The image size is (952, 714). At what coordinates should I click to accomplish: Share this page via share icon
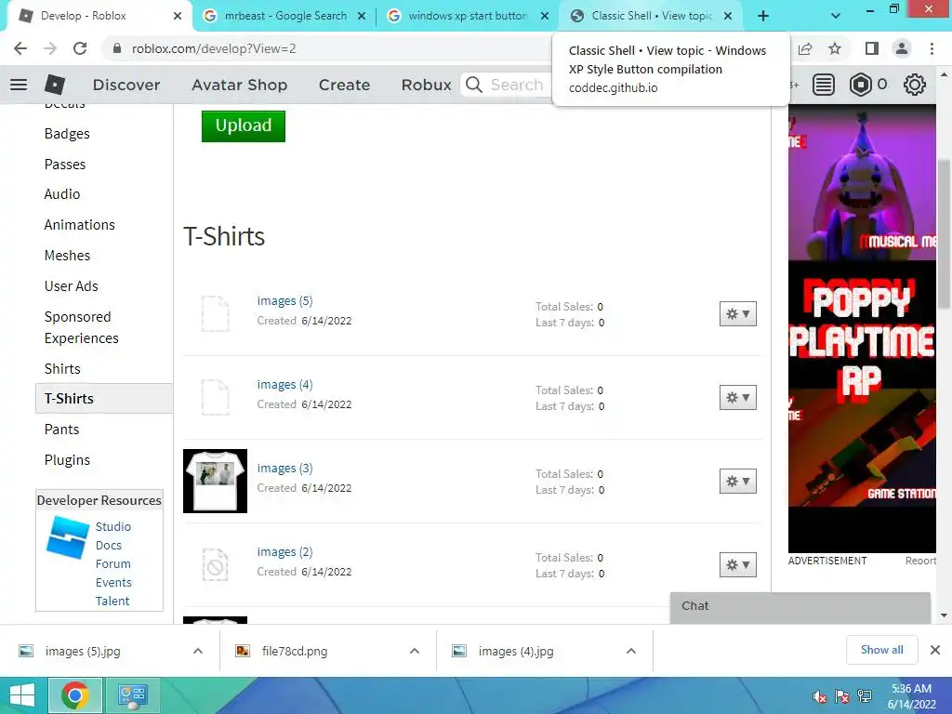coord(805,48)
